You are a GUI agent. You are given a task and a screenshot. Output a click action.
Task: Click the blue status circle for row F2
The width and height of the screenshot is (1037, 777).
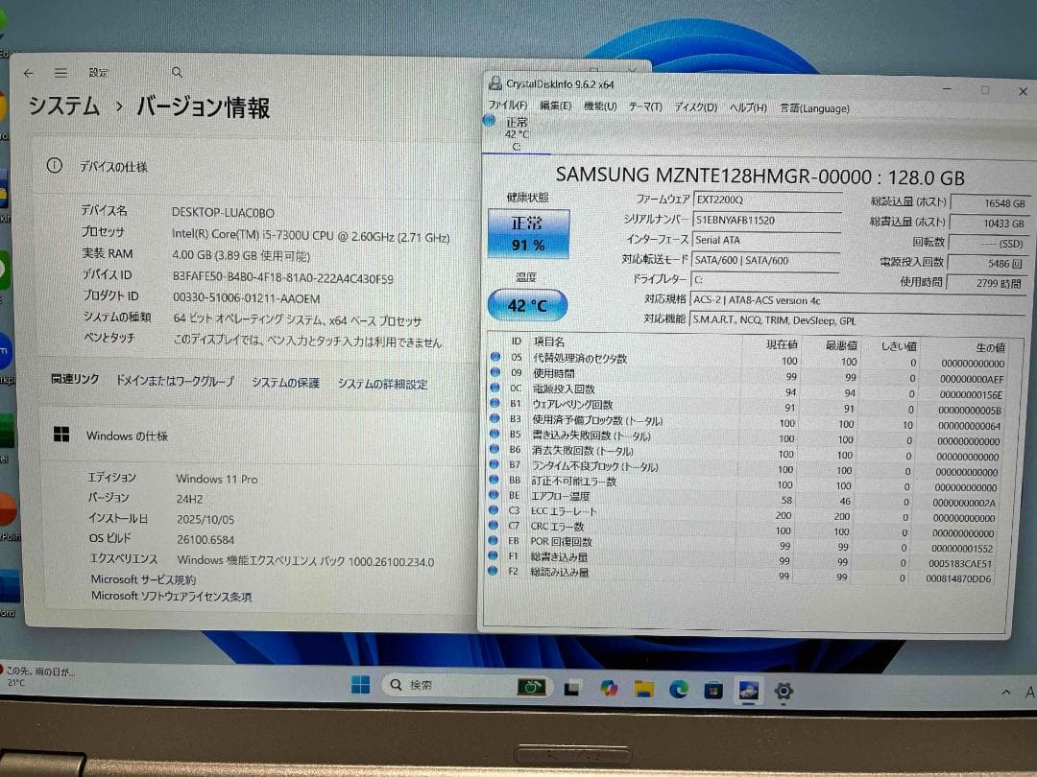(492, 571)
